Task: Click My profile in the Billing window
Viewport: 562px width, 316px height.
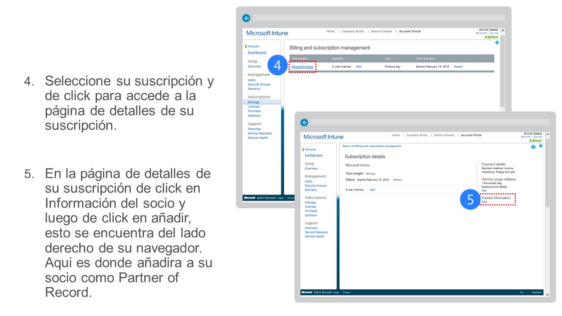Action: [x=481, y=33]
